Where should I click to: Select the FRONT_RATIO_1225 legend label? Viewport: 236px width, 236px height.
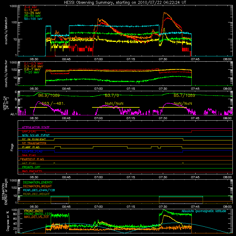[x=38, y=214]
